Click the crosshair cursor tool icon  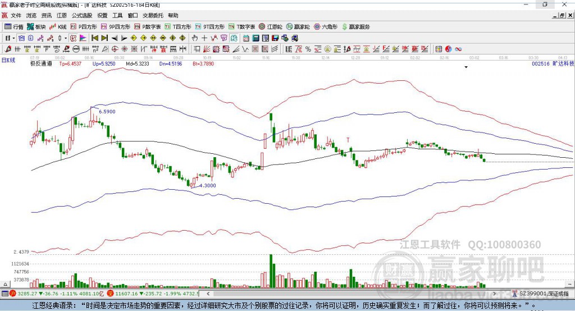click(205, 38)
